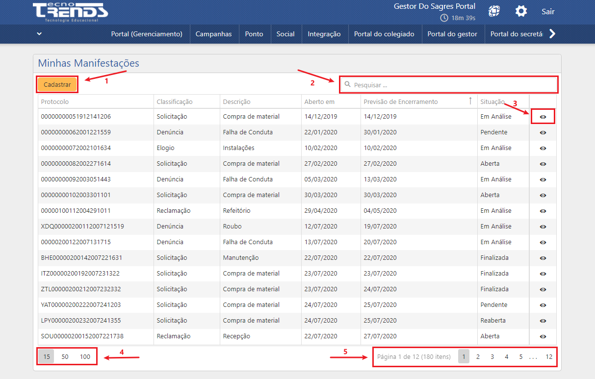Open the Campanhas menu
The height and width of the screenshot is (379, 595).
tap(213, 34)
